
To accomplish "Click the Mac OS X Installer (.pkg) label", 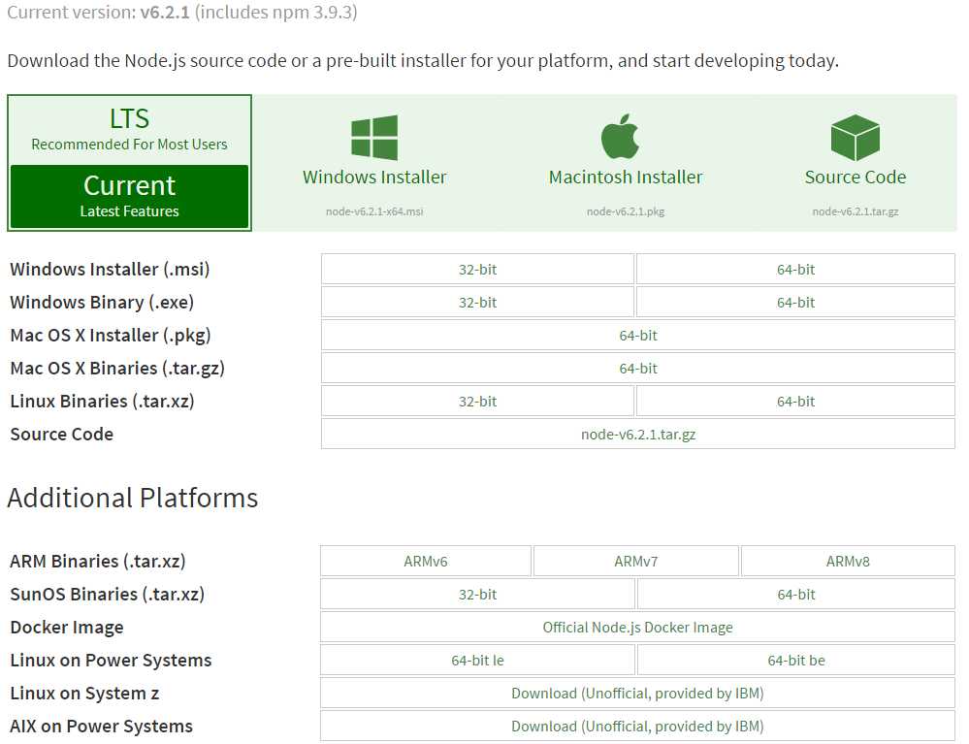I will 111,336.
